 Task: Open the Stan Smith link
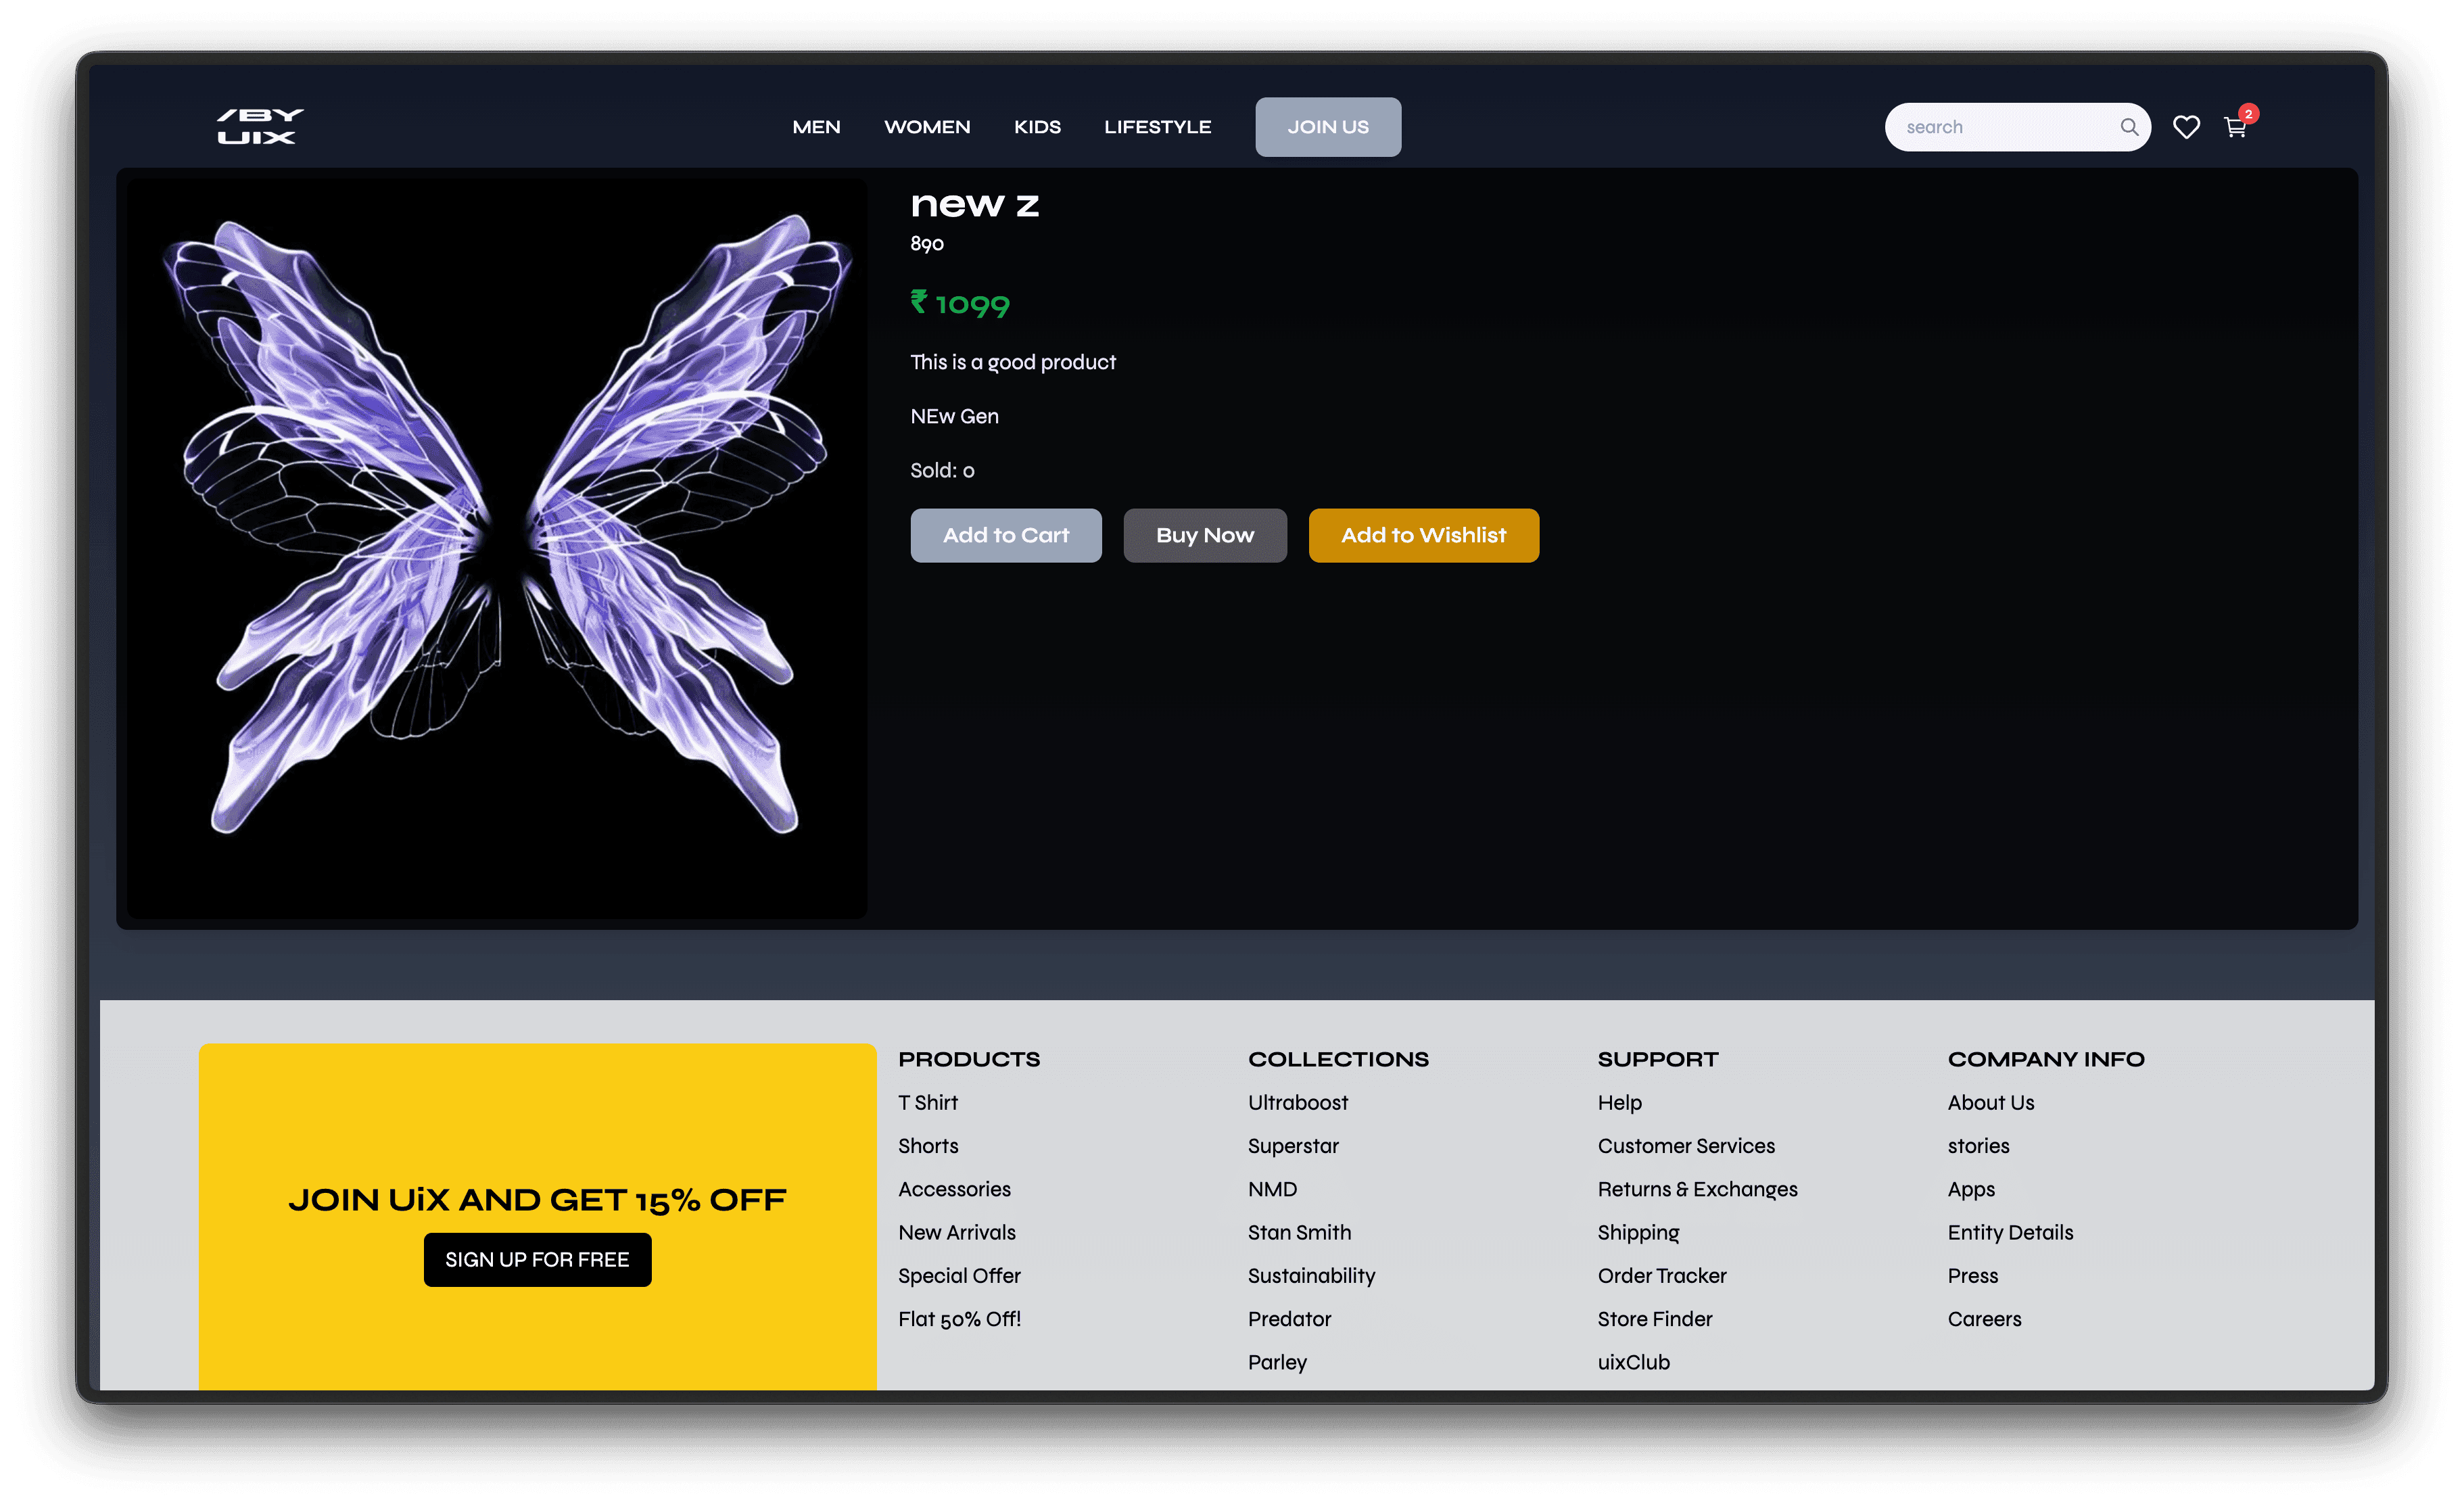click(x=1299, y=1233)
